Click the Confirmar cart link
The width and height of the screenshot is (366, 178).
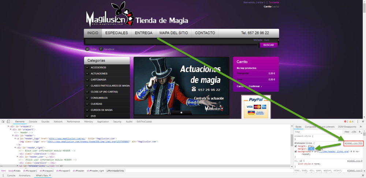click(255, 86)
